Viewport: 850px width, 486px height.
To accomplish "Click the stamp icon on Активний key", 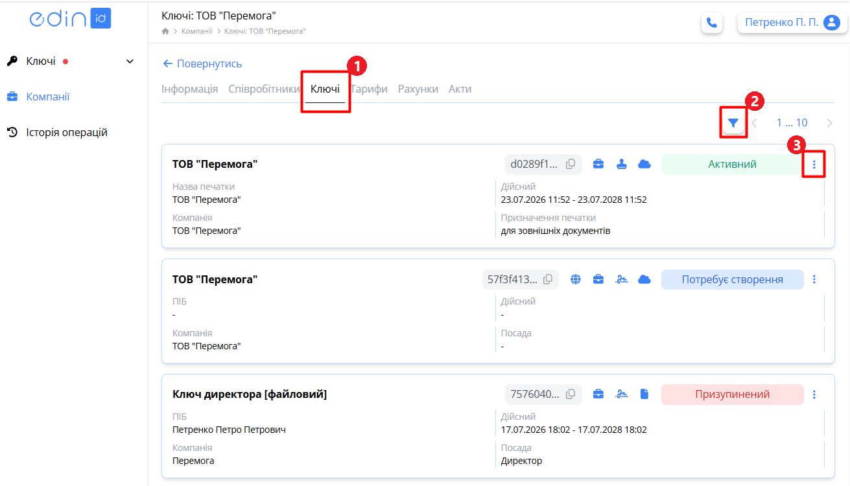I will coord(622,165).
